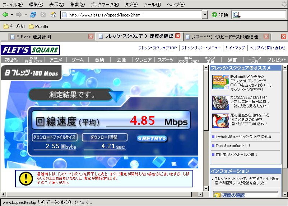Select the 次世代 category
Screen dimensions: 288x206
11,60
